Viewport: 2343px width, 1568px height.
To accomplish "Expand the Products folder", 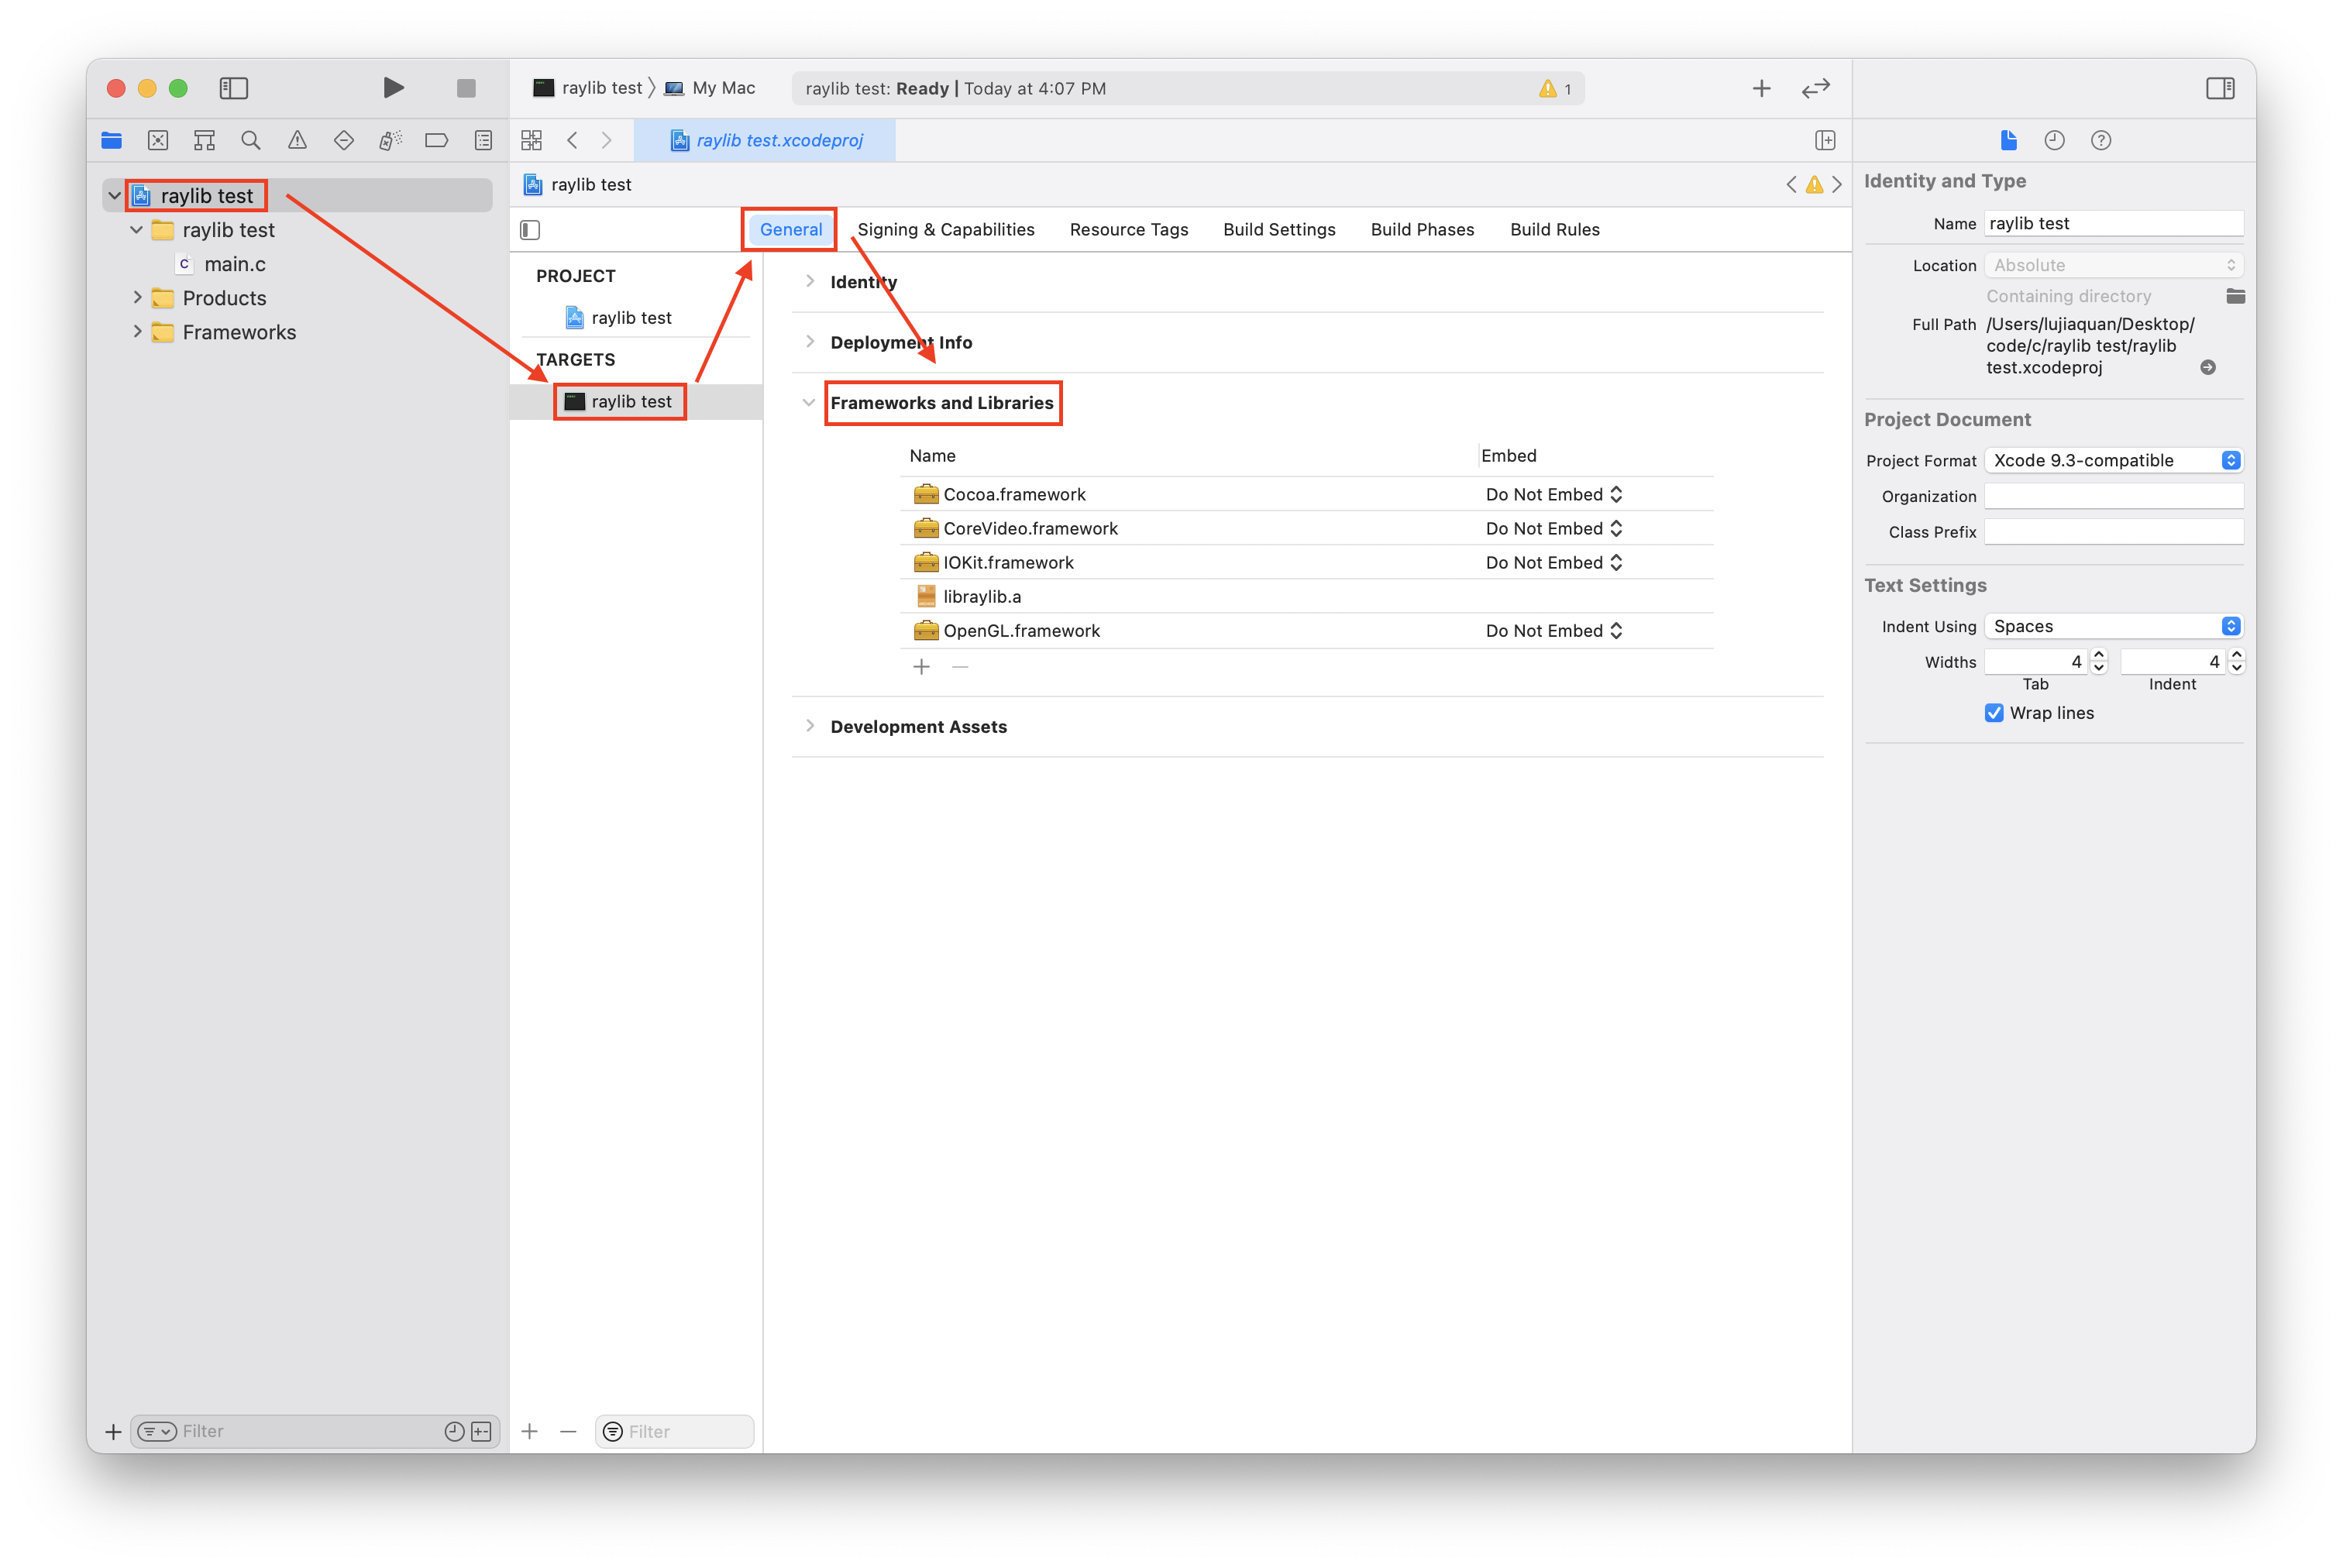I will 137,298.
